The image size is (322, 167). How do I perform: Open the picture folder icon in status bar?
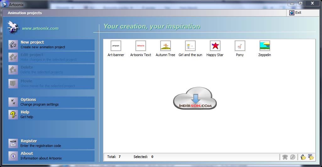point(311,157)
